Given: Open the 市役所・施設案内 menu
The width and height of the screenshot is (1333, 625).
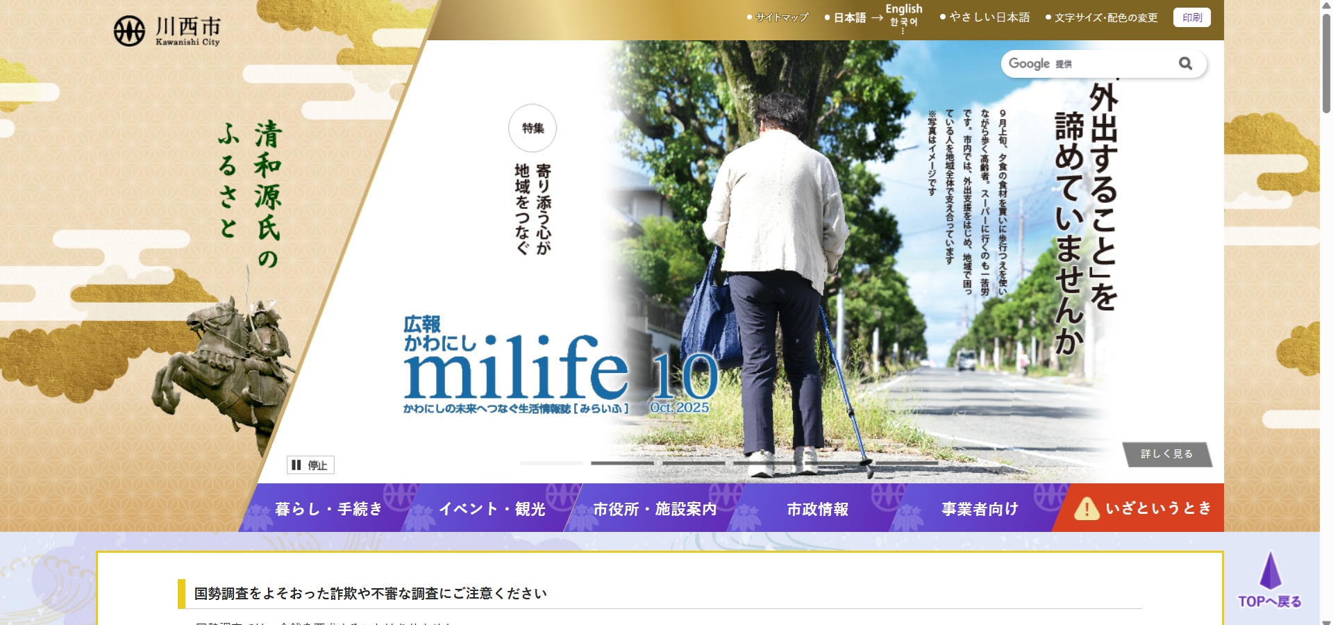Looking at the screenshot, I should (x=655, y=508).
